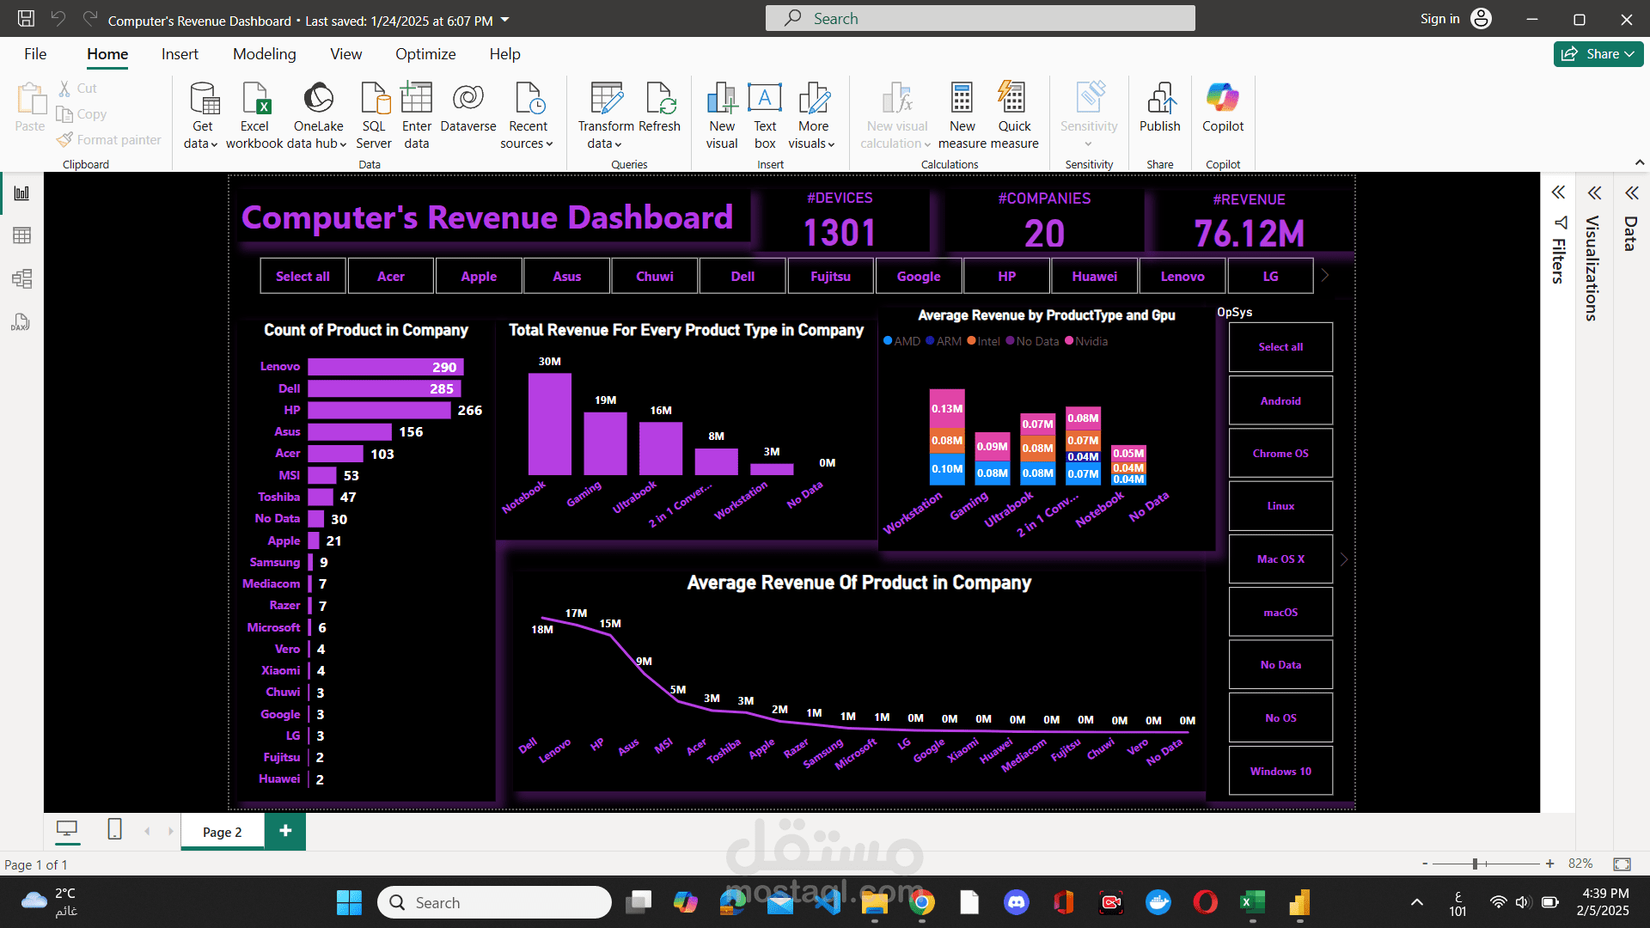Screen dimensions: 1650x928
Task: Switch to desktop layout icon
Action: [67, 829]
